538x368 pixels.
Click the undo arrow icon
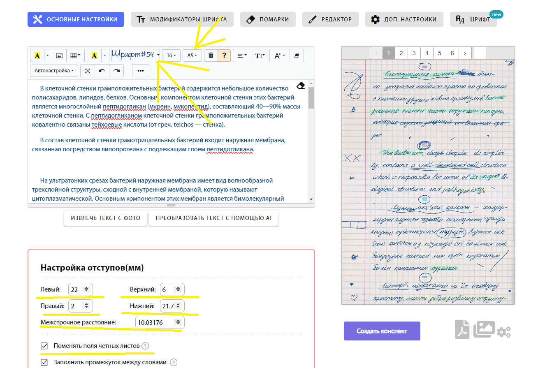[x=102, y=71]
